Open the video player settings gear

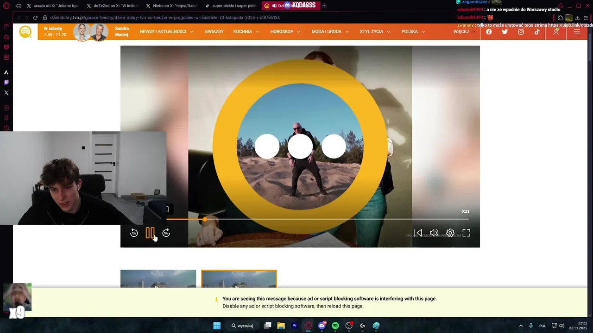[450, 233]
